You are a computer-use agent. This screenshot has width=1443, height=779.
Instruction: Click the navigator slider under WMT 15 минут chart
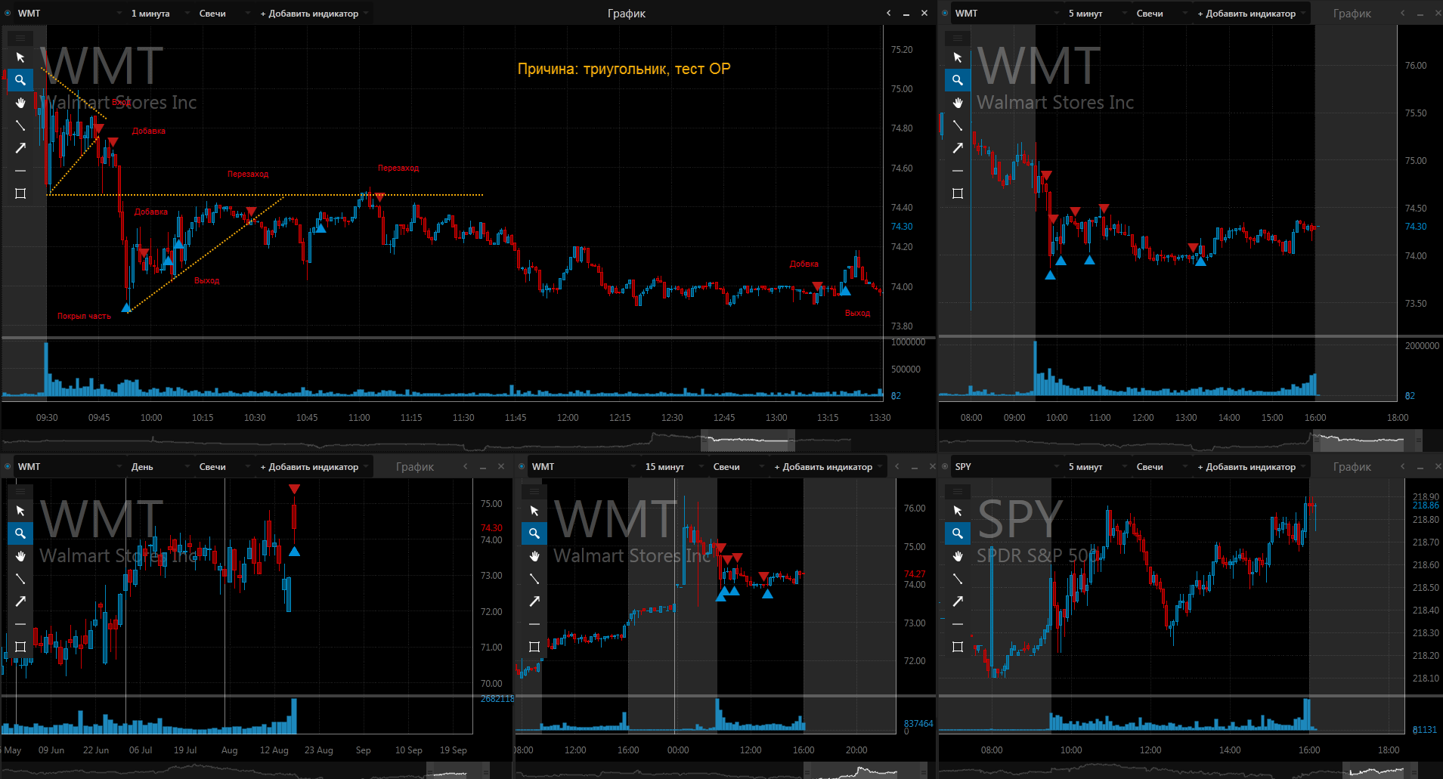pos(865,771)
